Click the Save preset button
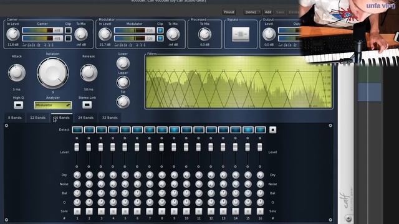This screenshot has width=399, height=224. [280, 12]
